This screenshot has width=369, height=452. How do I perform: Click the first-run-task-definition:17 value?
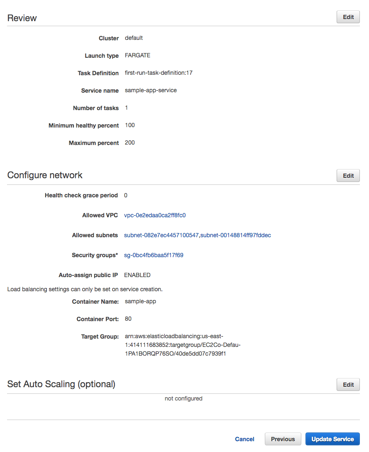(159, 73)
